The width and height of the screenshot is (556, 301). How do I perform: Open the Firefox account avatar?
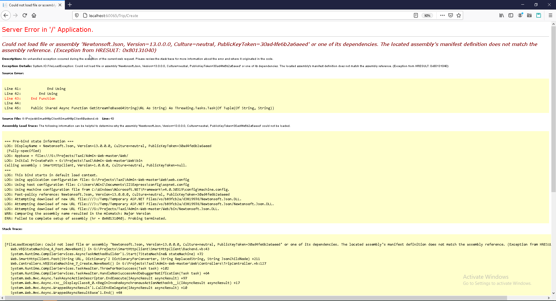(x=520, y=15)
